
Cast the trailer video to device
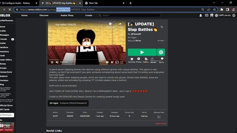point(117,62)
